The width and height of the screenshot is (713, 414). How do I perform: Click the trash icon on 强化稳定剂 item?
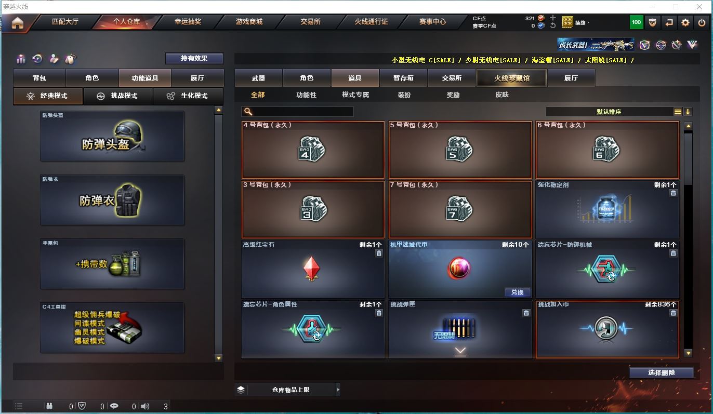coord(674,193)
